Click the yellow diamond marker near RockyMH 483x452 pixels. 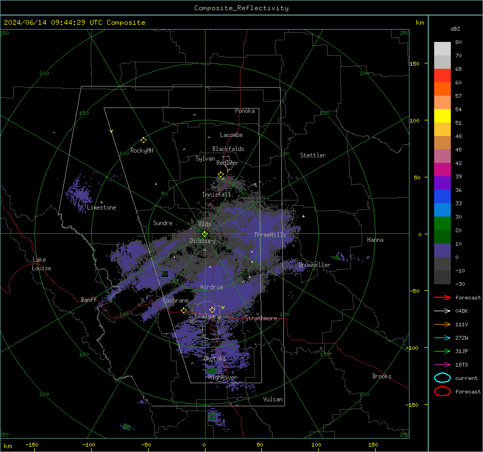pyautogui.click(x=143, y=140)
